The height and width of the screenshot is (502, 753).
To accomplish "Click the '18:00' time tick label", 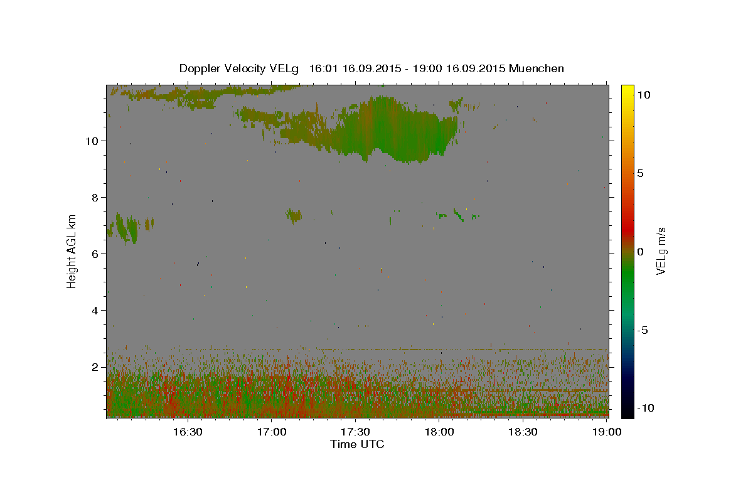I will 439,432.
